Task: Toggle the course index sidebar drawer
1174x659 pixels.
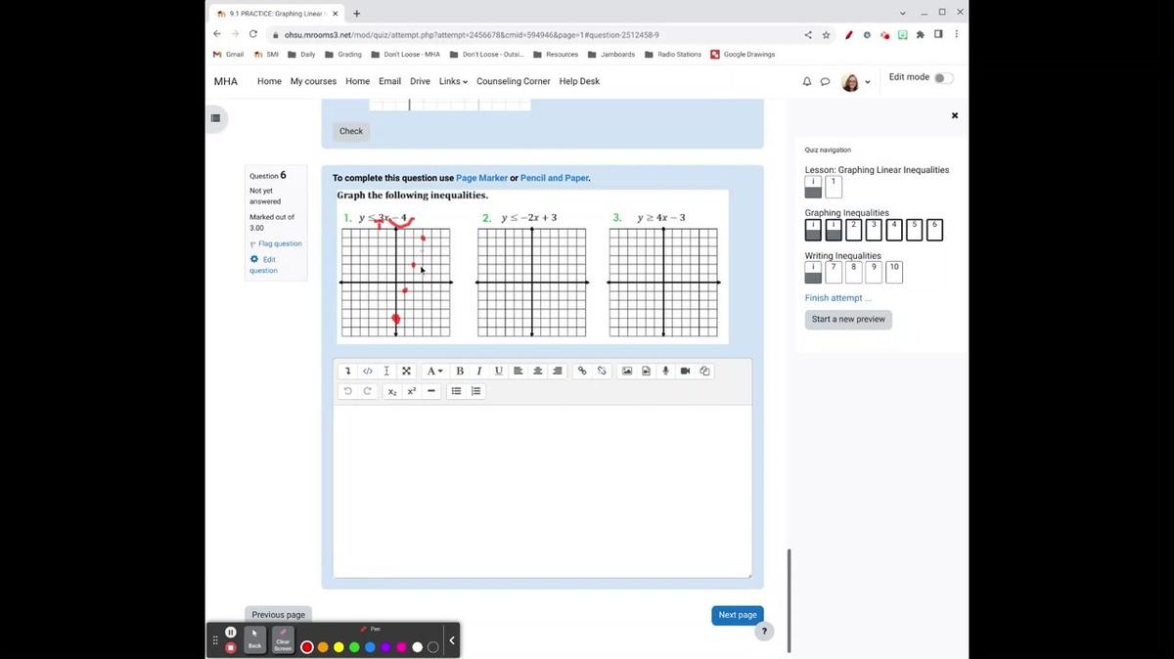Action: point(215,118)
